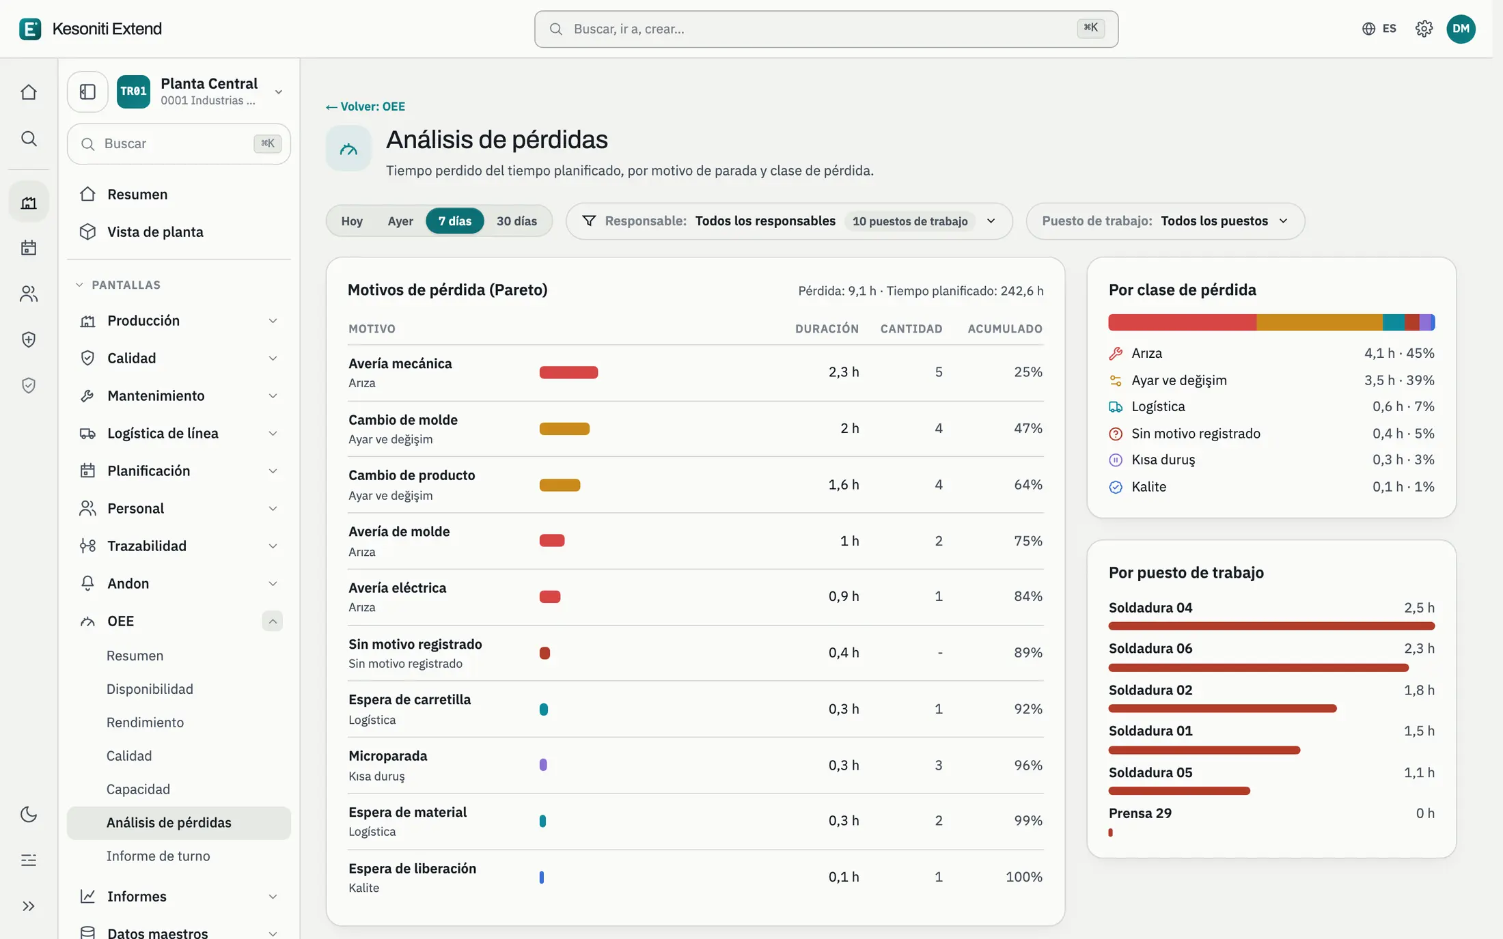Click the filter funnel icon

pos(589,221)
